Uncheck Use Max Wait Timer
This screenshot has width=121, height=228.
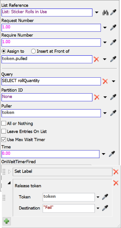point(4,140)
